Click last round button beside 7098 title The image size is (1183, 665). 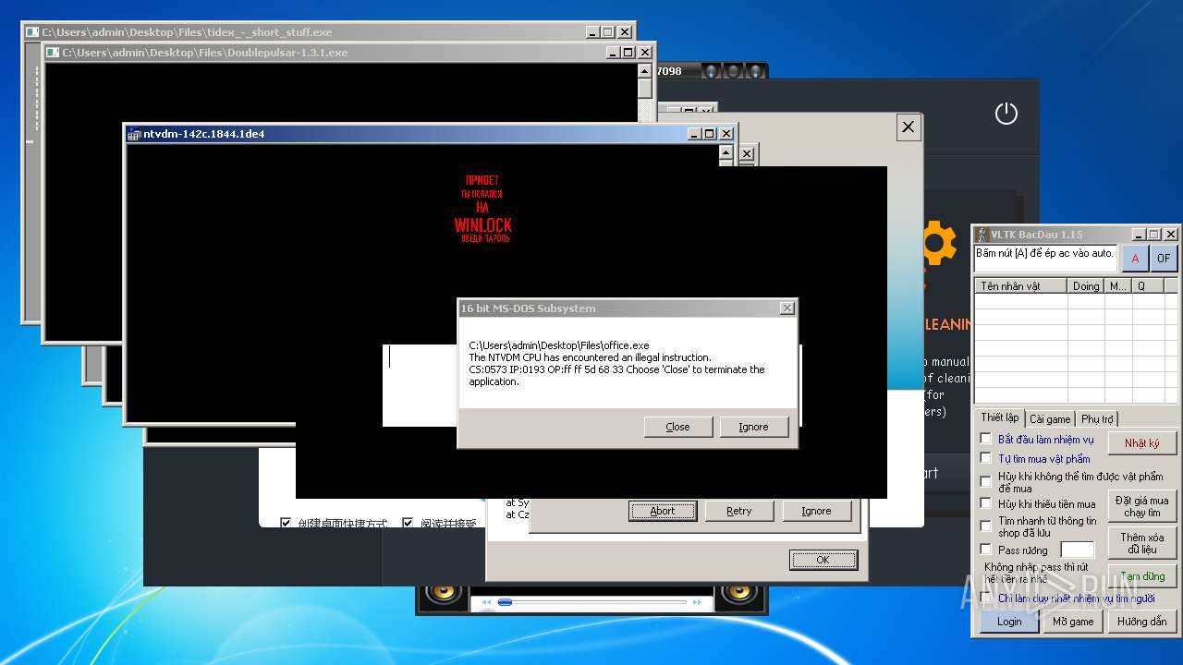(754, 70)
